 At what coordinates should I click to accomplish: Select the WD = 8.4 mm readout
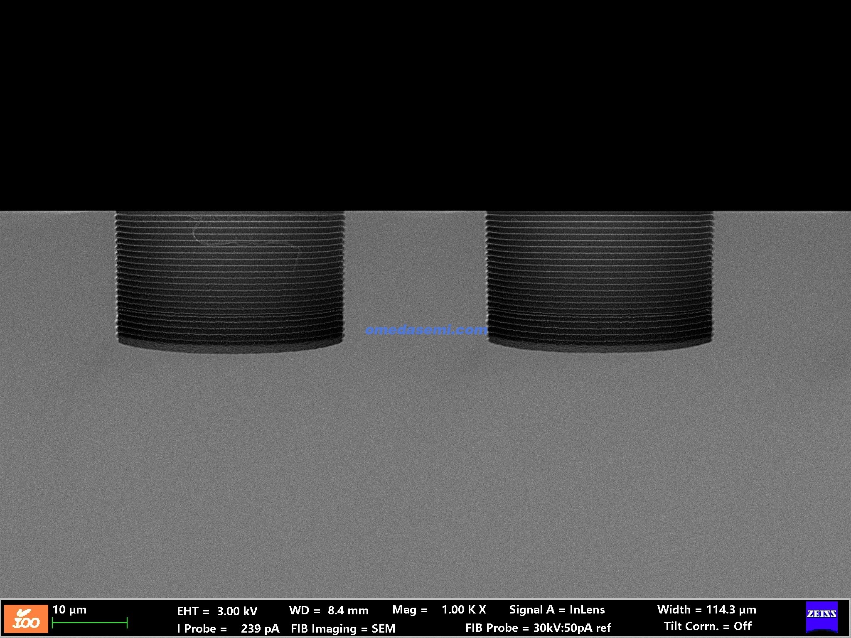coord(329,611)
